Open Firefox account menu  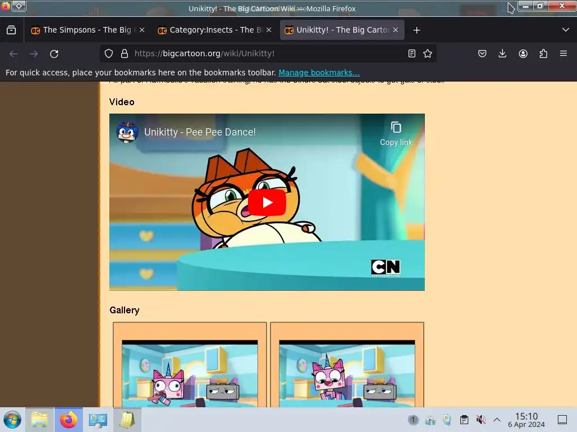(x=523, y=53)
